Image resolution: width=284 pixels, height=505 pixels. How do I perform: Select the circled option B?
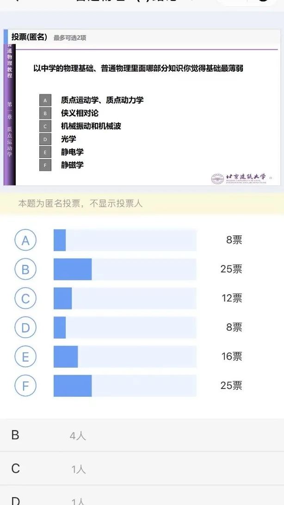pyautogui.click(x=25, y=269)
